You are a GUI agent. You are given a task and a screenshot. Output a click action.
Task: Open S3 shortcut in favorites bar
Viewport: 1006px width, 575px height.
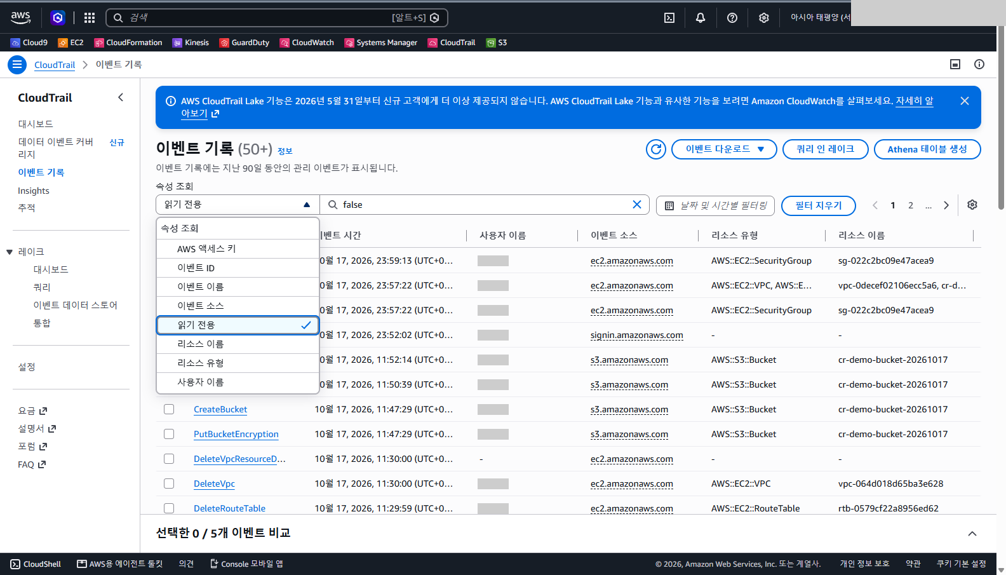(x=497, y=43)
